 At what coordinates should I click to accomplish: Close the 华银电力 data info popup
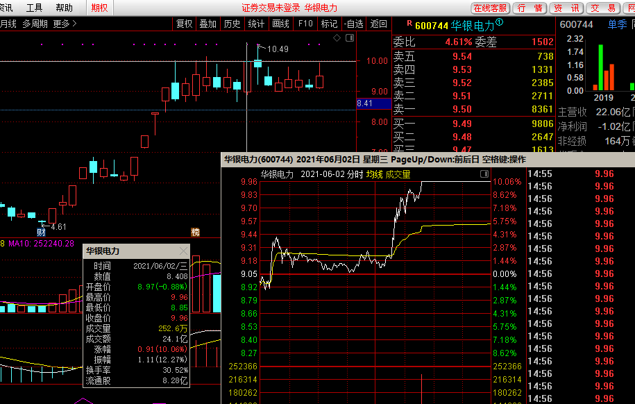(x=183, y=251)
